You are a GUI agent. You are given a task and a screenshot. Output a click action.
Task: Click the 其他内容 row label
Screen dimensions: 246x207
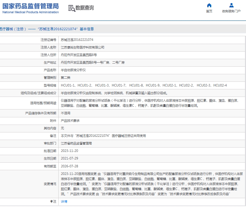pyautogui.click(x=50, y=128)
